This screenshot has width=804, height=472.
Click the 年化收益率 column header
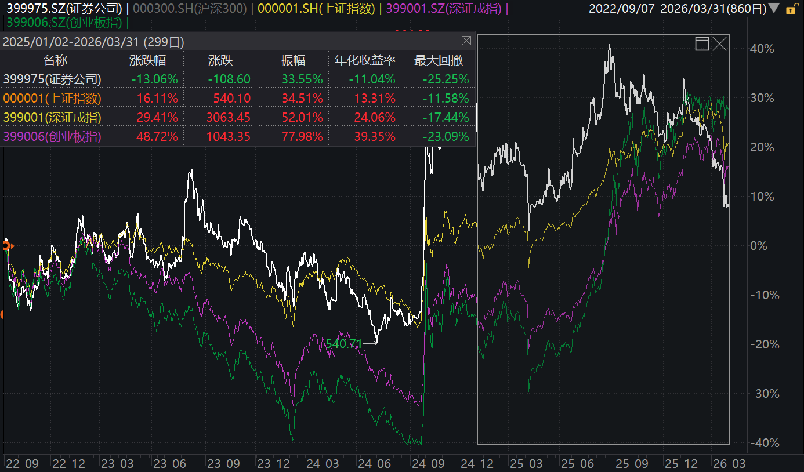[365, 60]
